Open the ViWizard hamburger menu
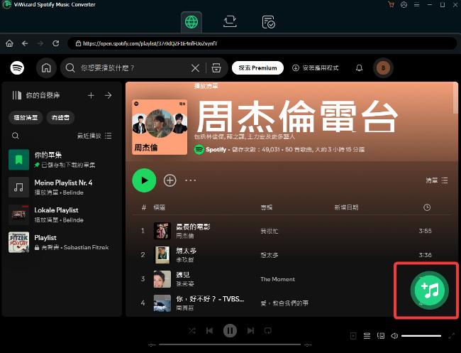 click(x=416, y=5)
